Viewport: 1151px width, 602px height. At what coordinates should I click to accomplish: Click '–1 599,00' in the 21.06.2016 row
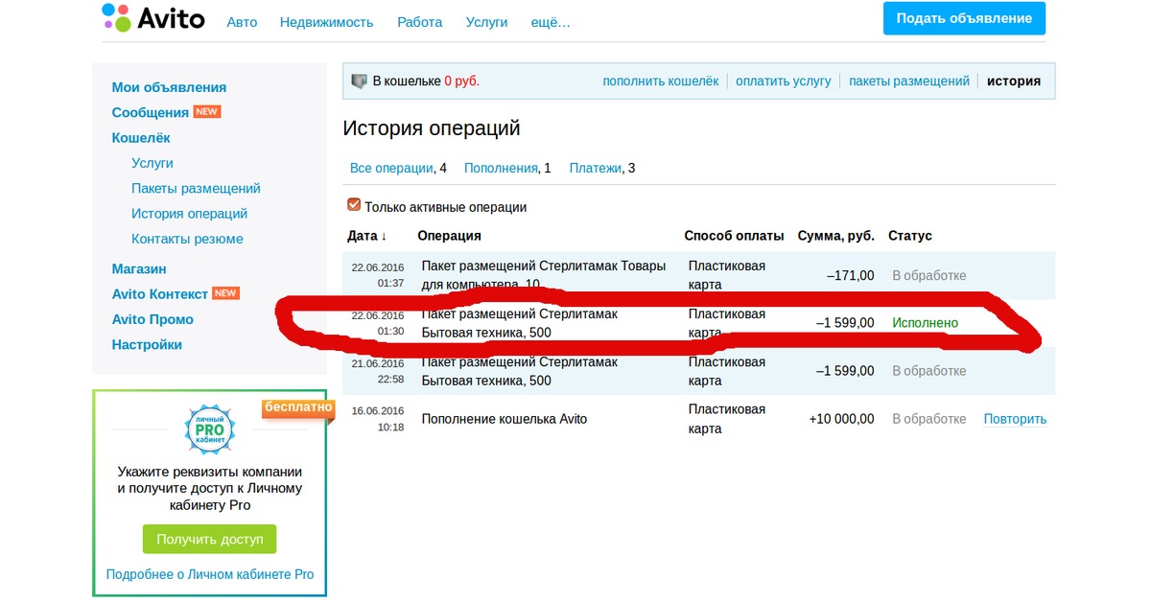point(845,371)
